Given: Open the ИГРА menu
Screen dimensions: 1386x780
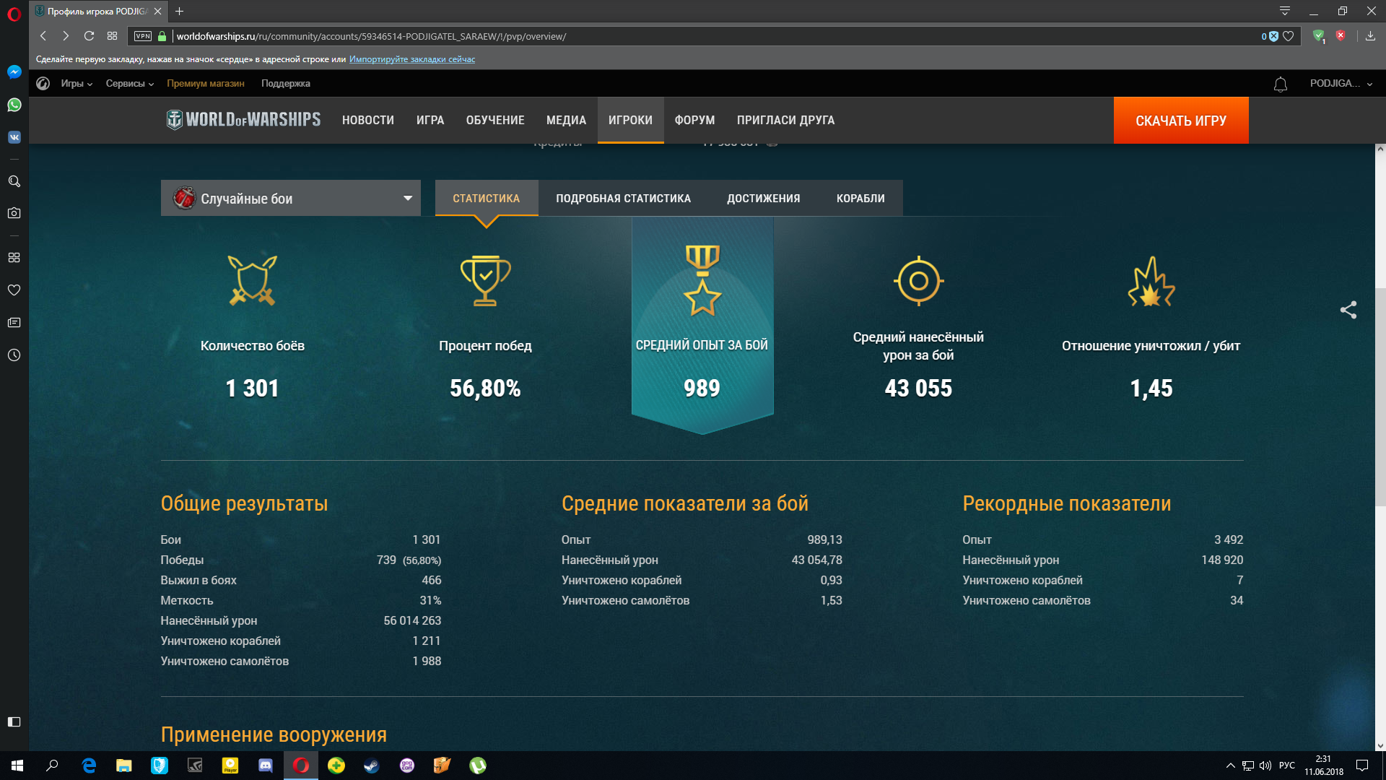Looking at the screenshot, I should click(430, 121).
